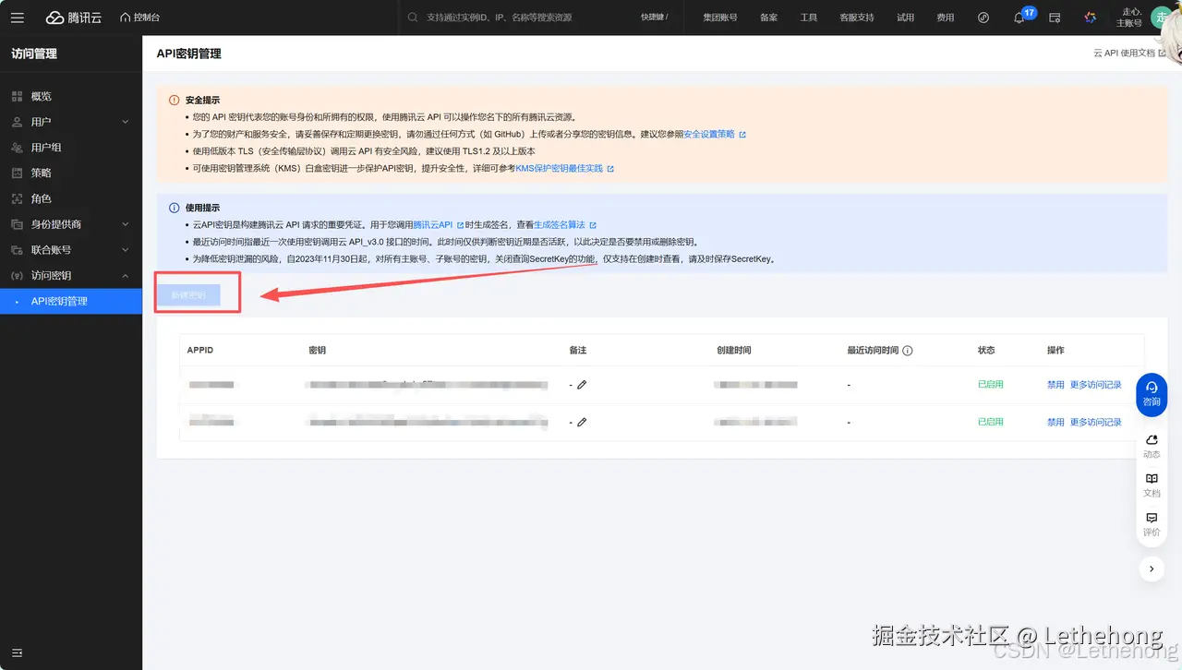Viewport: 1182px width, 670px height.
Task: Click the colorful AI assistant icon
Action: coord(1090,18)
